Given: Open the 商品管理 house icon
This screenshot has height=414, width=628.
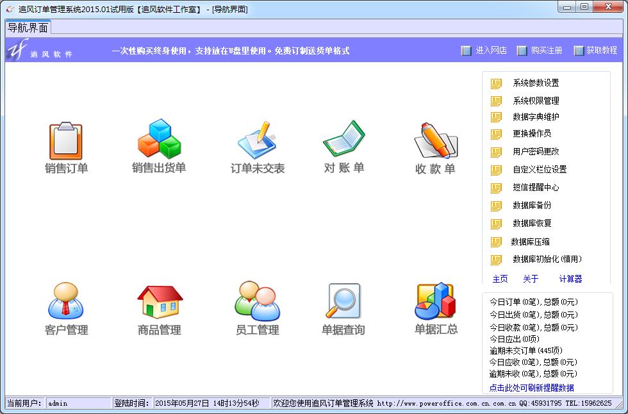Looking at the screenshot, I should [160, 301].
